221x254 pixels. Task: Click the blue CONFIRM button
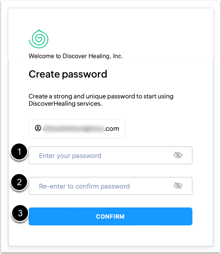click(x=110, y=216)
